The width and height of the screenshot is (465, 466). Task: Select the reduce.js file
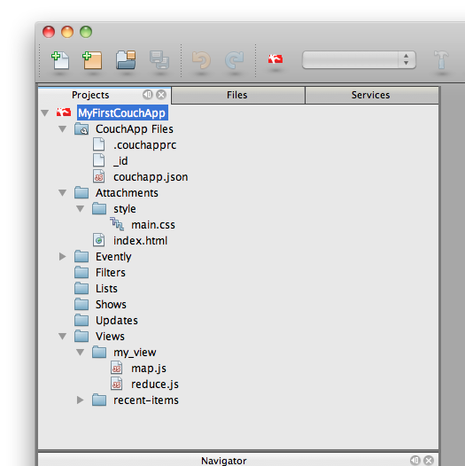(x=155, y=384)
